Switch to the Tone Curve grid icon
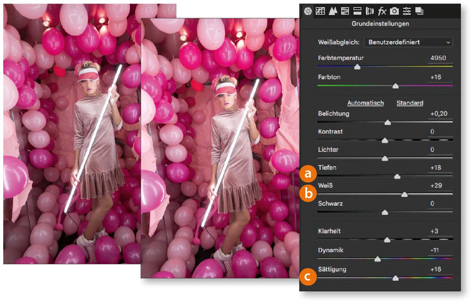Viewport: 473px width, 304px height. pyautogui.click(x=320, y=11)
